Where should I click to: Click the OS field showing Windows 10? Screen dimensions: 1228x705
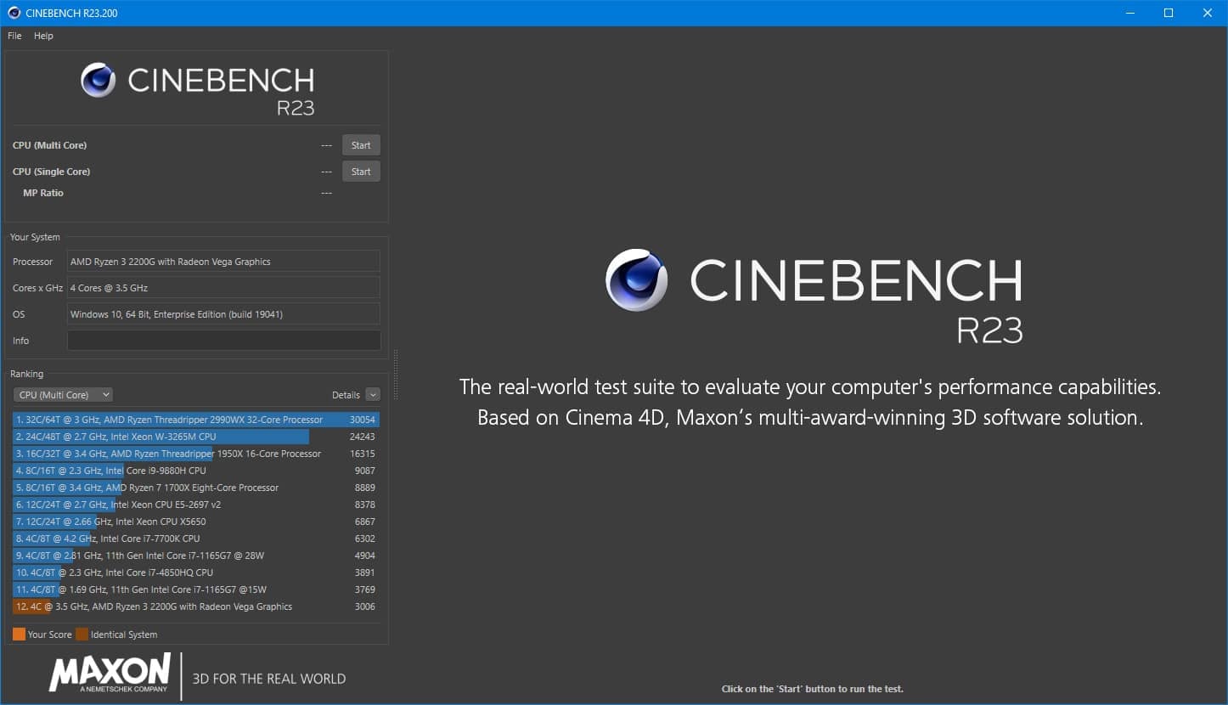click(x=223, y=314)
